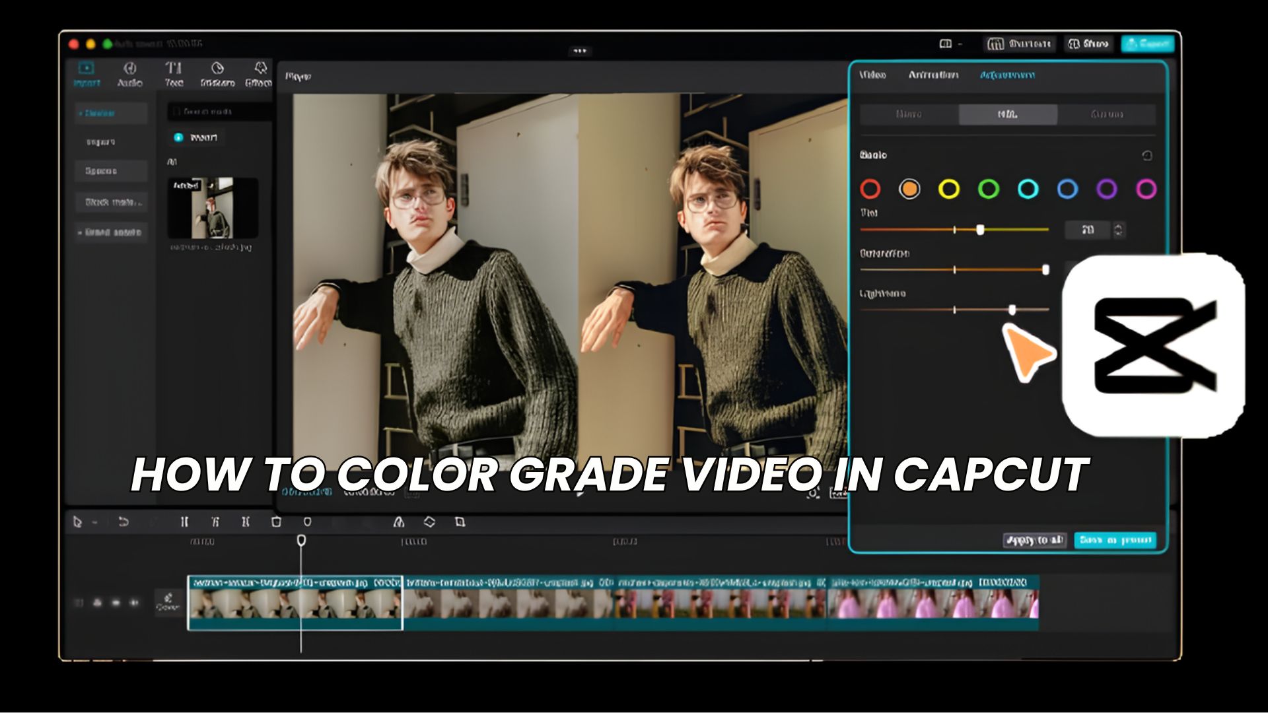Select Spaces in the media sidebar
This screenshot has height=713, width=1268.
111,171
